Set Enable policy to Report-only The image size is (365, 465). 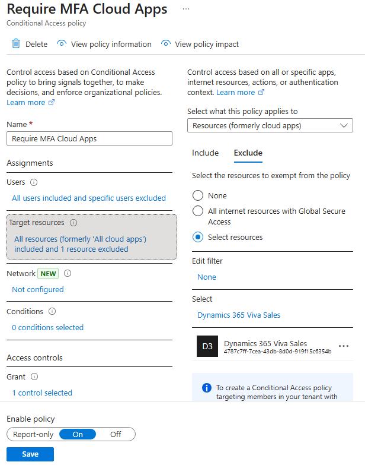33,435
